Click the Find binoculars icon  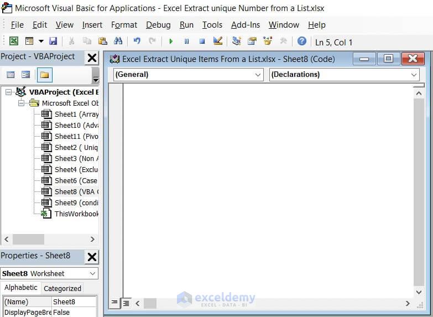118,41
